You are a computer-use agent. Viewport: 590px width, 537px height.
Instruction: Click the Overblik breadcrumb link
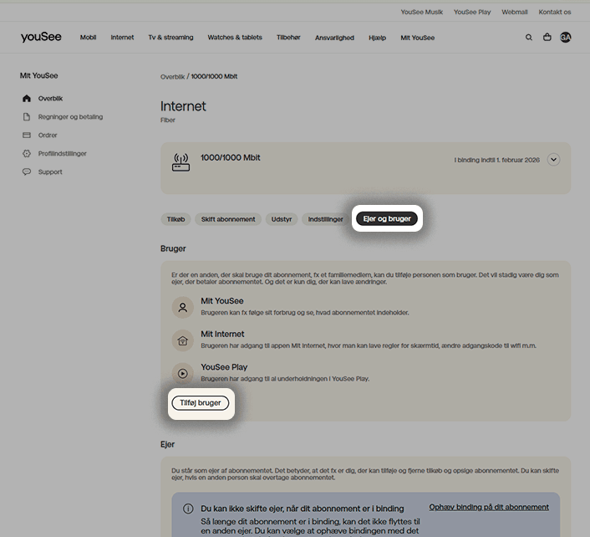tap(172, 77)
